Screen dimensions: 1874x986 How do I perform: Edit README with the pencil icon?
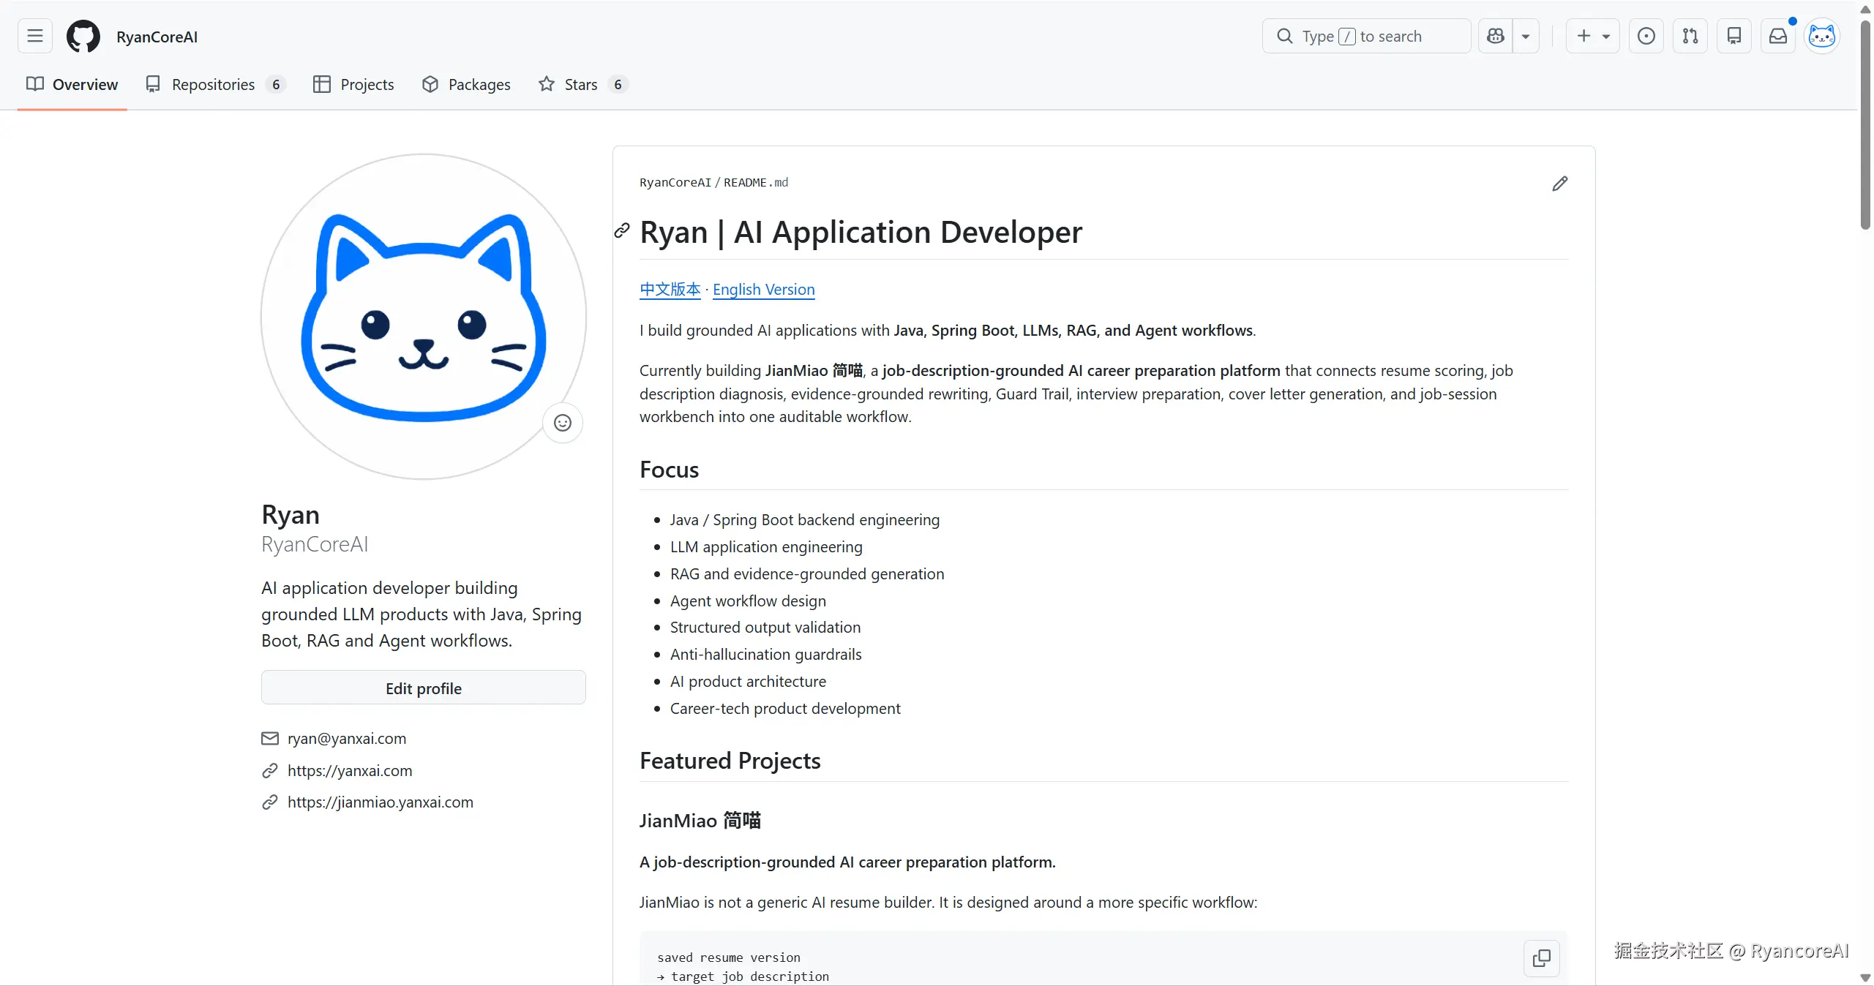pyautogui.click(x=1560, y=184)
